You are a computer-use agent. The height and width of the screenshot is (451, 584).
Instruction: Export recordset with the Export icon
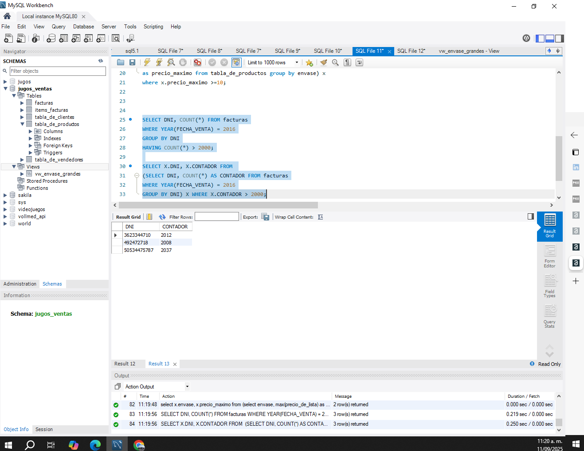point(265,217)
